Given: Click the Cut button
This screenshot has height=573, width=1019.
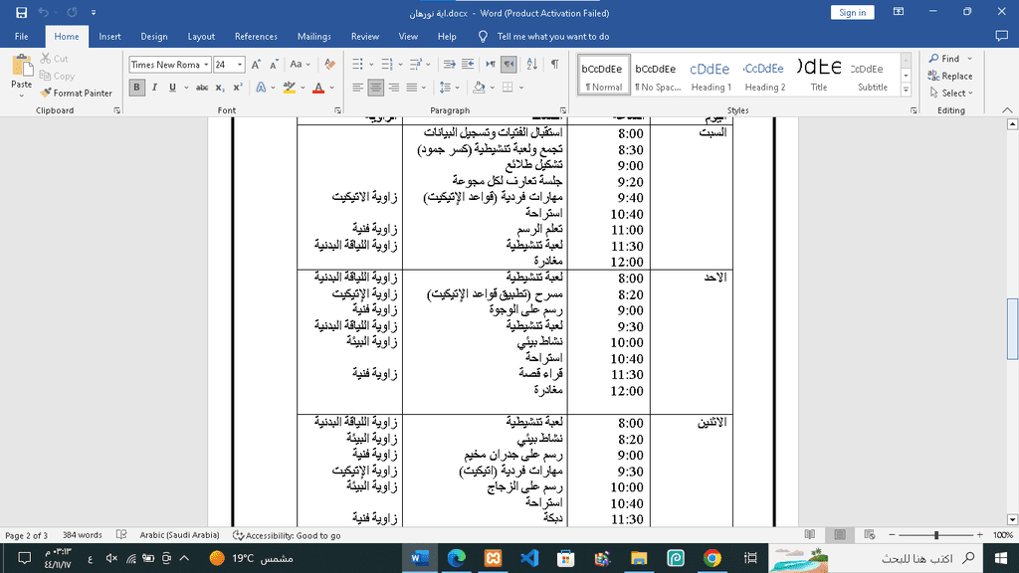Looking at the screenshot, I should pyautogui.click(x=54, y=59).
